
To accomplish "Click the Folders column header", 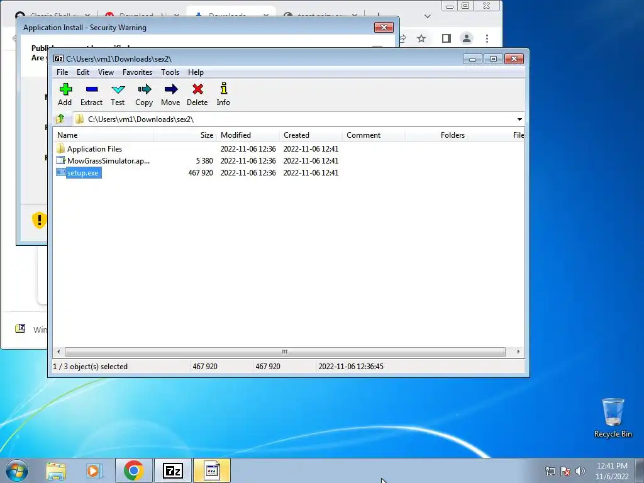I will [x=436, y=135].
